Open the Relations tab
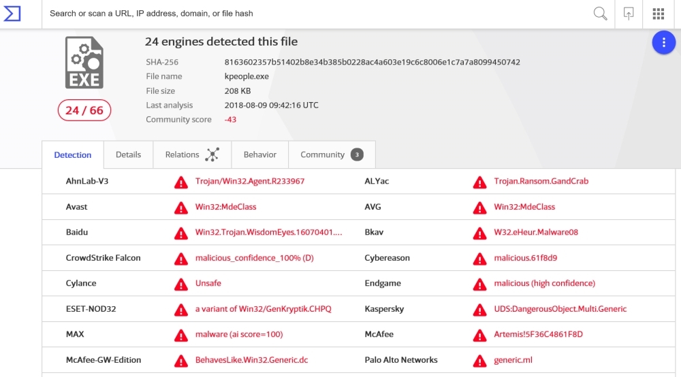 point(192,155)
